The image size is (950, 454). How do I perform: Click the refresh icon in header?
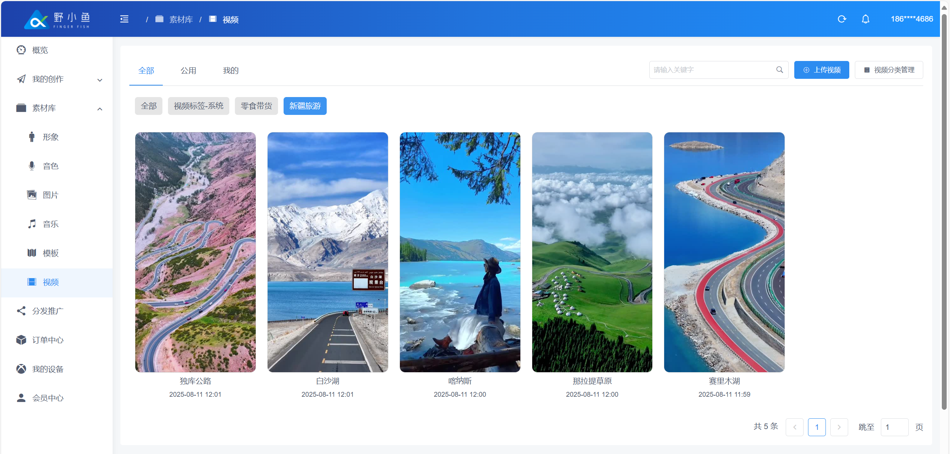tap(842, 19)
